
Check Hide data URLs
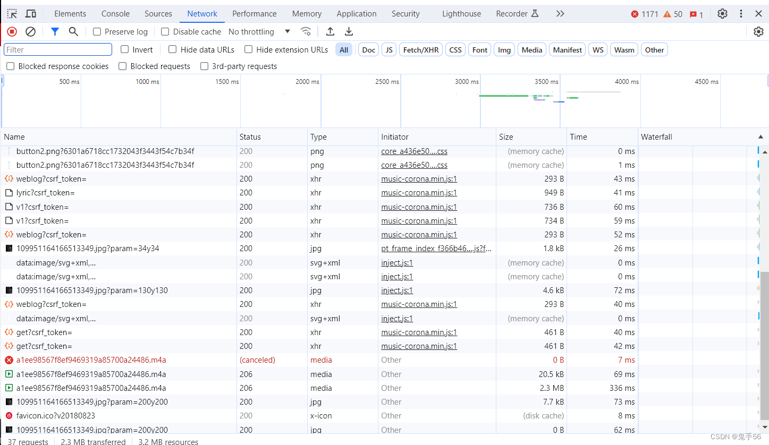point(173,49)
